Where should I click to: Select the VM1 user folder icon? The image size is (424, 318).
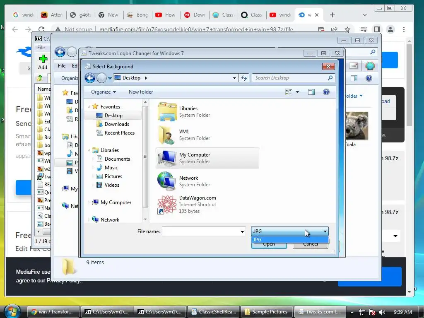point(166,135)
